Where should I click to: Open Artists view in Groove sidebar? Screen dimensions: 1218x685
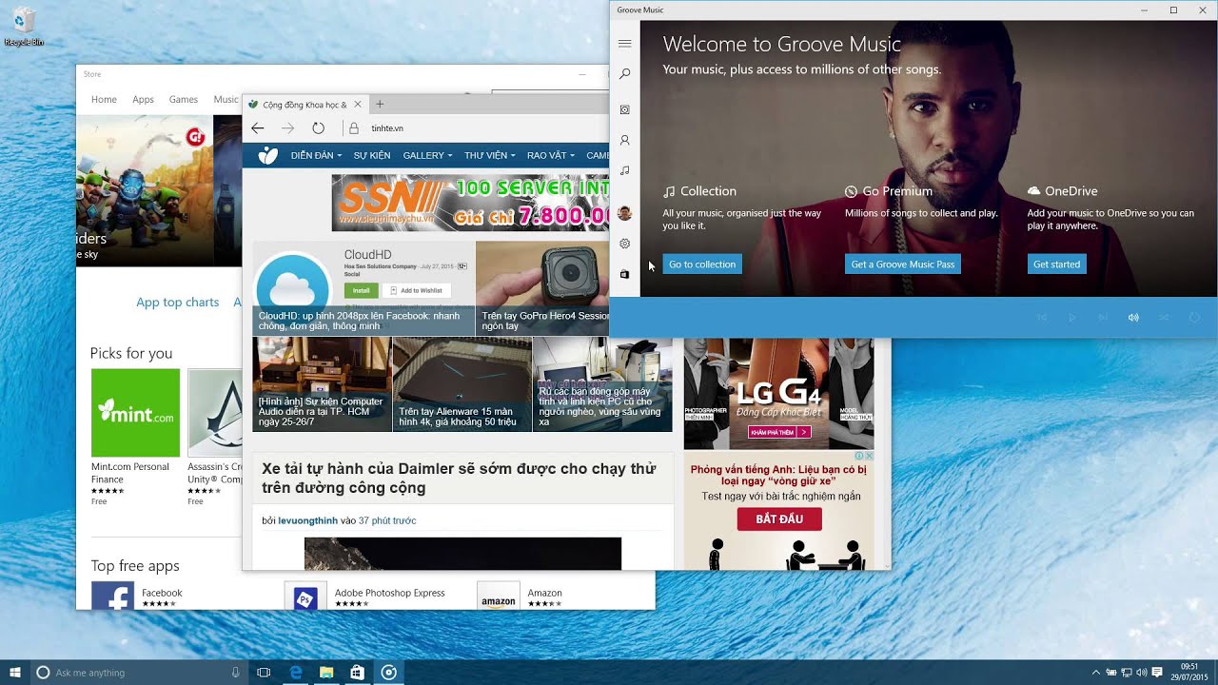pyautogui.click(x=624, y=140)
